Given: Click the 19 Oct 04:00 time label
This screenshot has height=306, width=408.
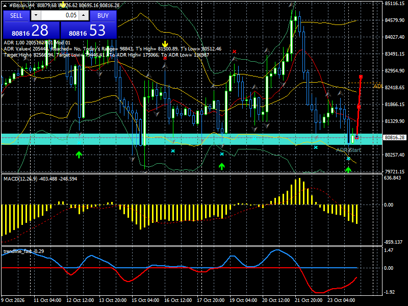Looking at the screenshot, I should tap(243, 300).
